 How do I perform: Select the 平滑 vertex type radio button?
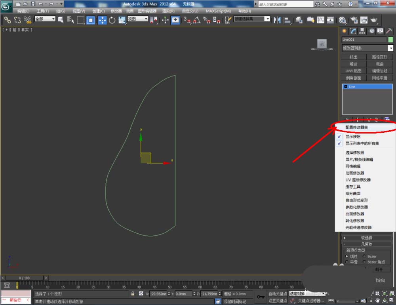347,262
